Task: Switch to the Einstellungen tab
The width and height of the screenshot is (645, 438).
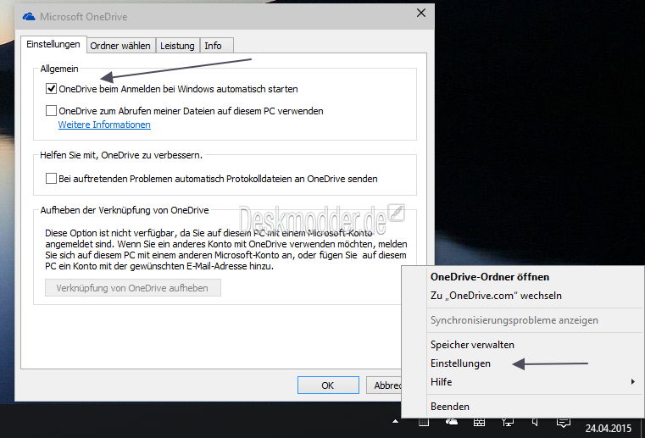Action: pos(53,44)
